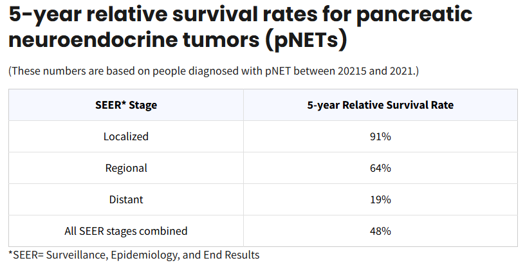Viewport: 525px width, 265px height.
Task: Click the "All SEER stages combined" cell
Action: (x=126, y=231)
